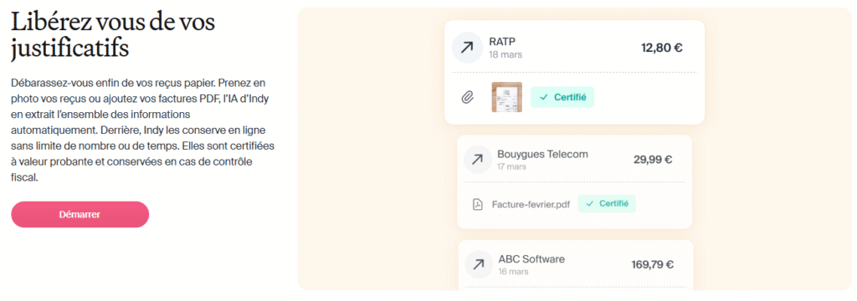Click the checkmark in RATP Certifié badge
Viewport: 857px width, 301px height.
click(x=543, y=97)
